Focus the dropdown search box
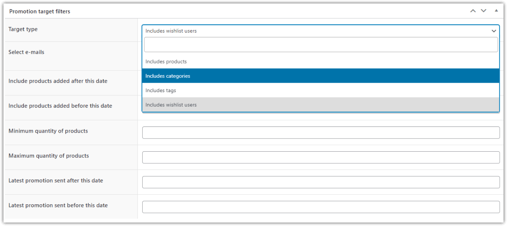This screenshot has width=507, height=226. (x=320, y=45)
